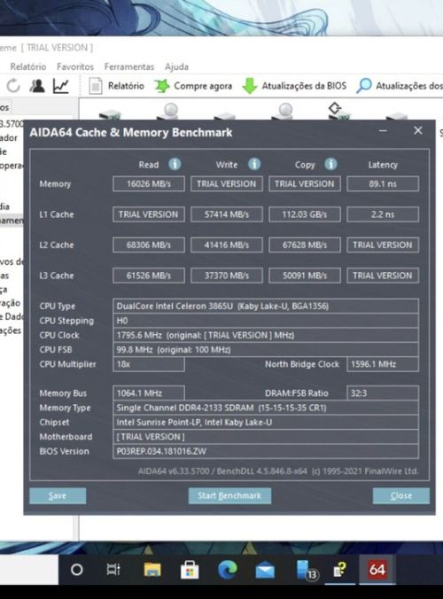
Task: Open the Ajuda menu
Action: coord(176,66)
